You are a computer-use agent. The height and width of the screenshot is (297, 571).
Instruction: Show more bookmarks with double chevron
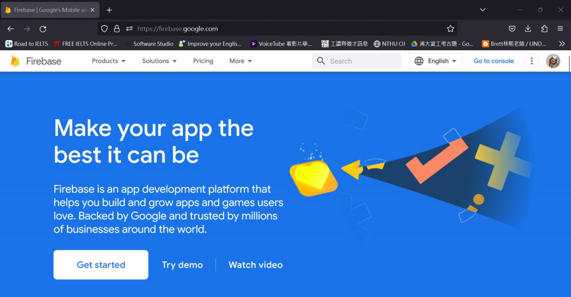pyautogui.click(x=562, y=43)
